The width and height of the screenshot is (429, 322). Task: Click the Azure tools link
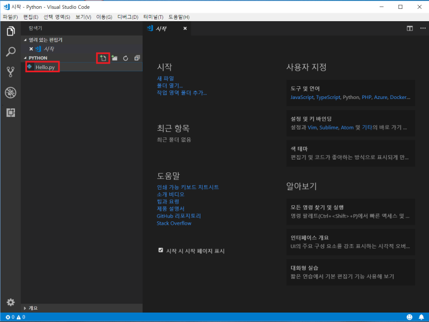(381, 97)
